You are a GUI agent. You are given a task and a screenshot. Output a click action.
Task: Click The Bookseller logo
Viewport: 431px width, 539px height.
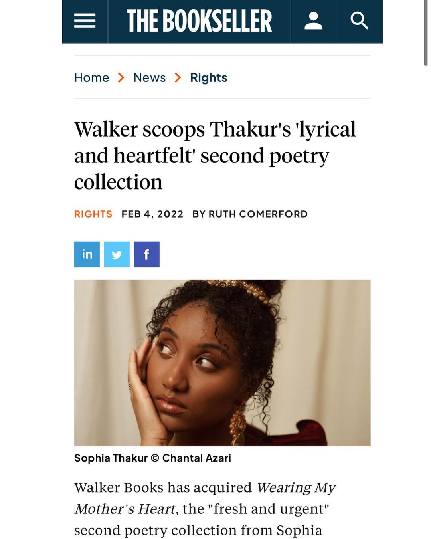pos(199,21)
